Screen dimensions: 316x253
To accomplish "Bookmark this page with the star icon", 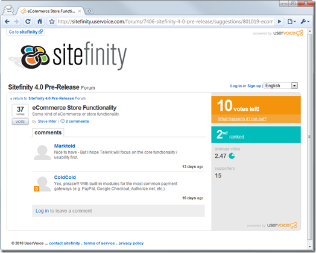I will [52, 22].
